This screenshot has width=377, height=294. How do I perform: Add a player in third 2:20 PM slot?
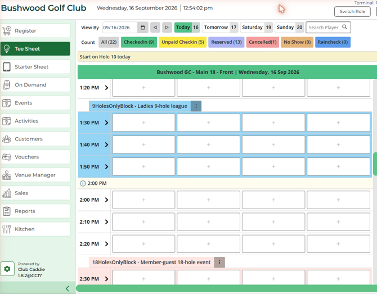pyautogui.click(x=273, y=244)
